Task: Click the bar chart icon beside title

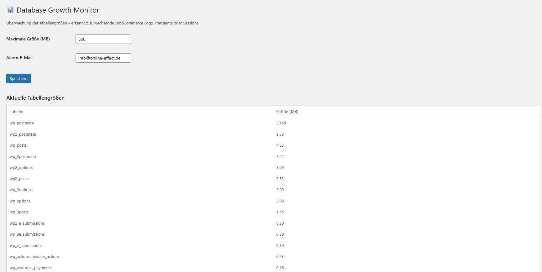Action: point(10,10)
